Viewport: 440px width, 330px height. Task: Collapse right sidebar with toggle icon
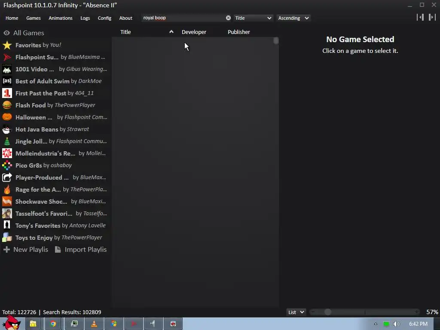[x=432, y=17]
